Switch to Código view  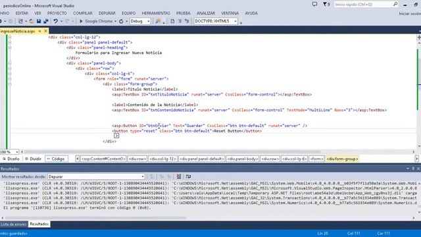pos(56,159)
